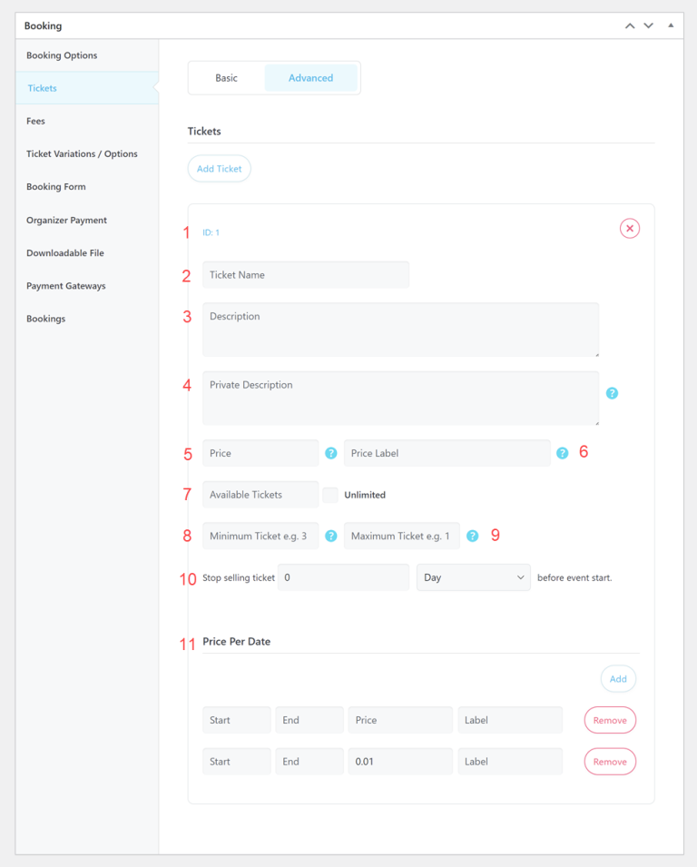The width and height of the screenshot is (697, 867).
Task: Remove the first Price Per Date row
Action: 610,720
